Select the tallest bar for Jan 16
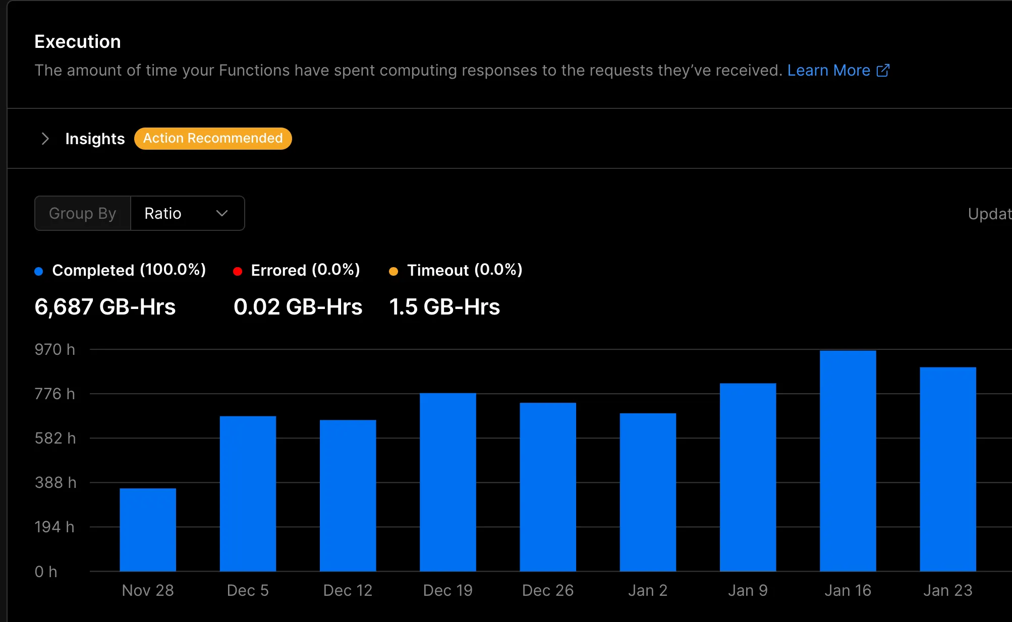The image size is (1012, 622). (x=848, y=461)
